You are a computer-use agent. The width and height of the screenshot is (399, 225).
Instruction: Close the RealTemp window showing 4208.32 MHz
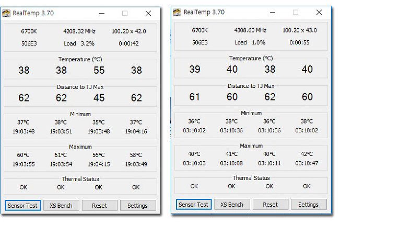pos(148,13)
